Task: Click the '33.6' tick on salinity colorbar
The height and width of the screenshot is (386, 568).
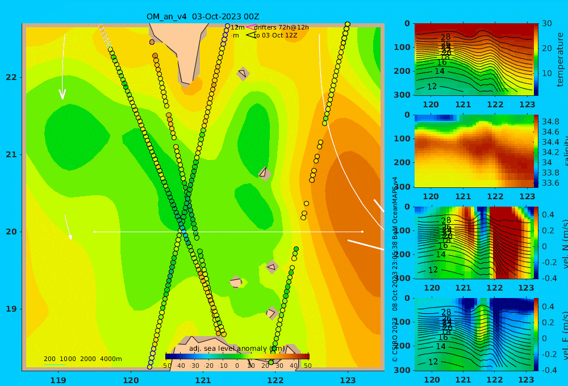Action: point(550,183)
